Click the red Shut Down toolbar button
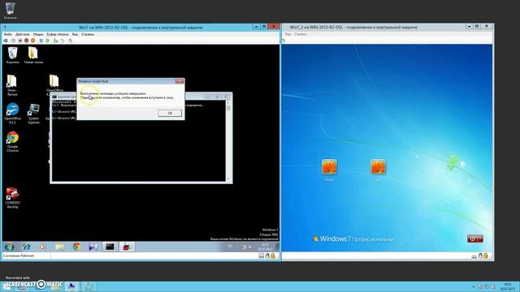The width and height of the screenshot is (520, 292). point(27,41)
